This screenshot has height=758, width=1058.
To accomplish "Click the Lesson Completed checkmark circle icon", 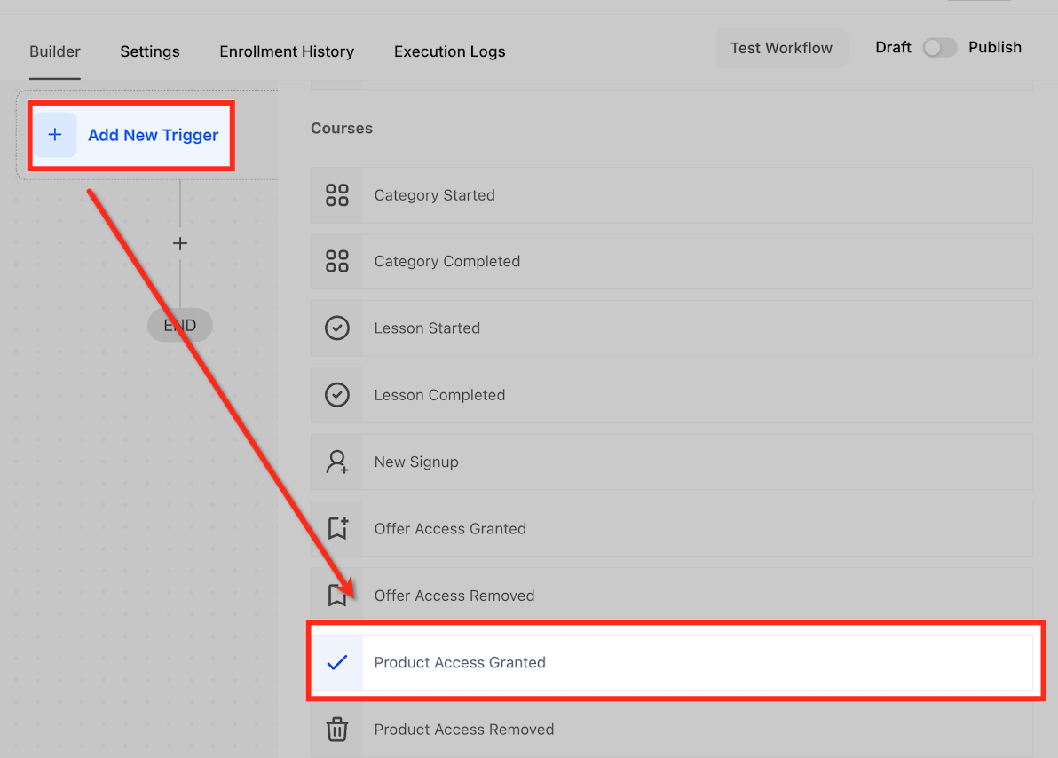I will tap(336, 395).
